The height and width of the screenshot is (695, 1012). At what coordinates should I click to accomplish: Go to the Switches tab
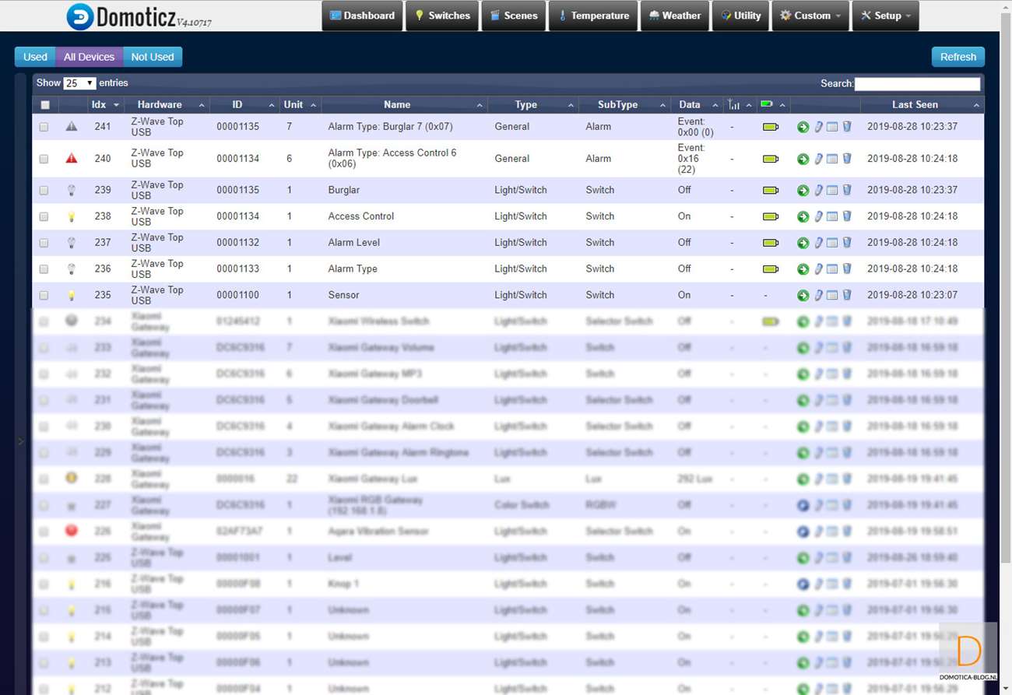click(441, 16)
